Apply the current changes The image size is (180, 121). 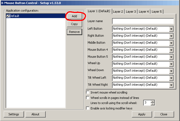coord(142,114)
